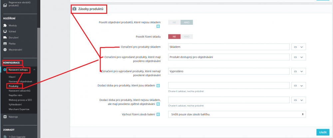Click help icon under Povolit objednání produktů

click(x=158, y=26)
